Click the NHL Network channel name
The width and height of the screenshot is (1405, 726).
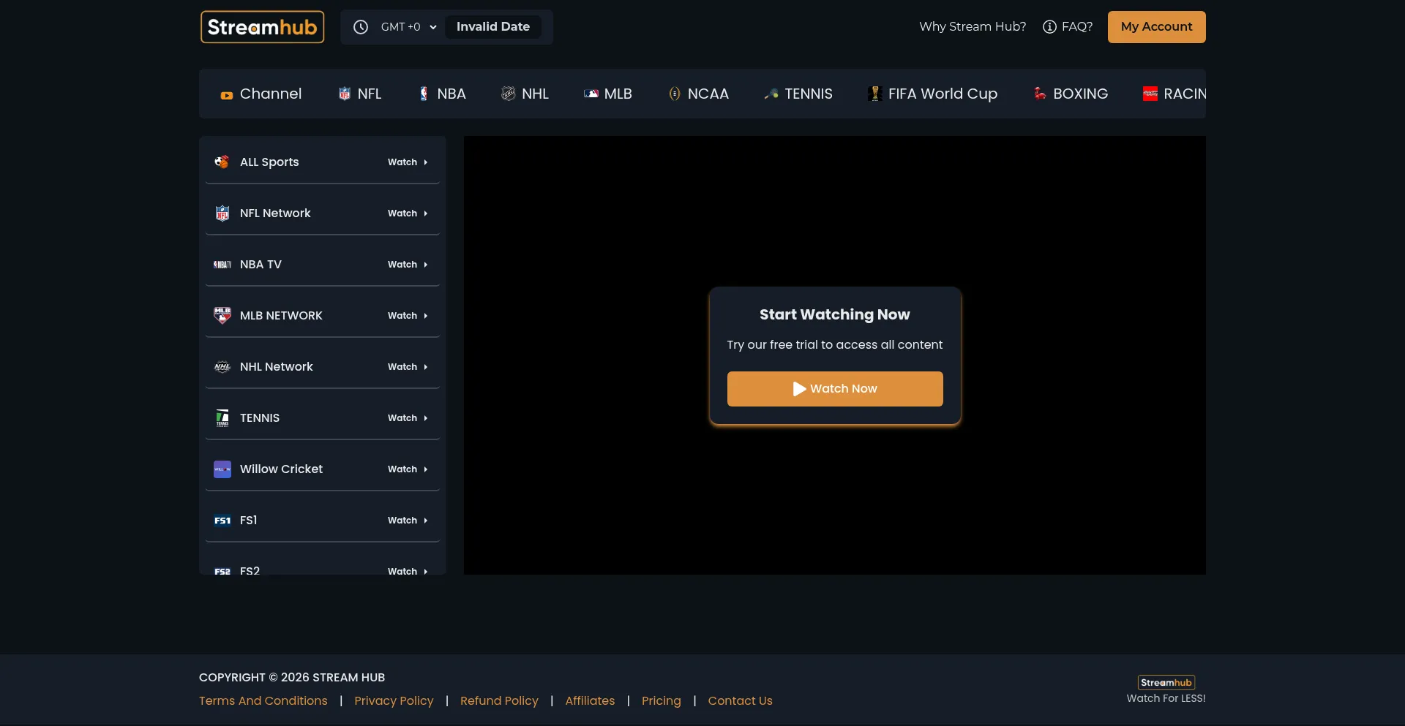[277, 366]
